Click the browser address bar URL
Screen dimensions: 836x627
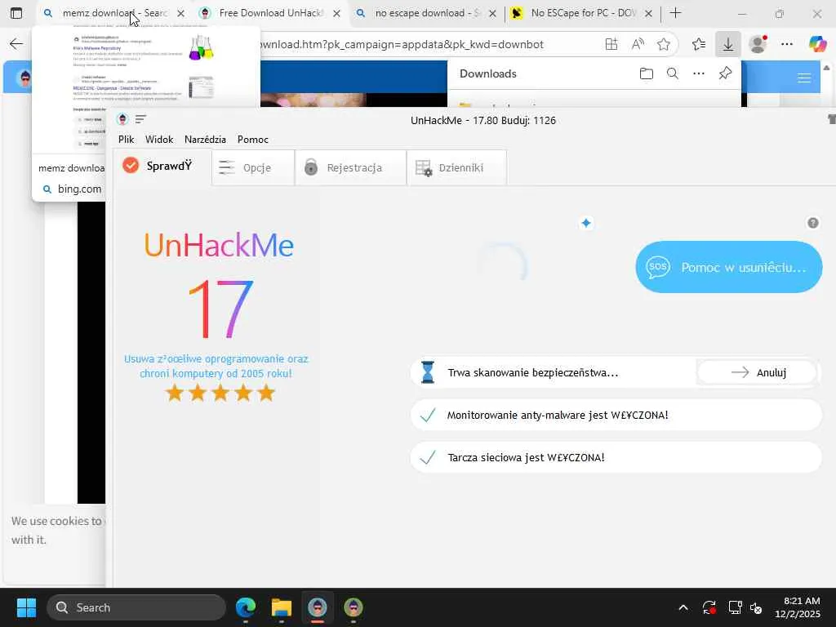point(402,44)
